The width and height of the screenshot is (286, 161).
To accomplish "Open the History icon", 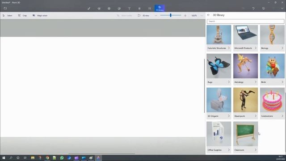I will tap(263, 8).
